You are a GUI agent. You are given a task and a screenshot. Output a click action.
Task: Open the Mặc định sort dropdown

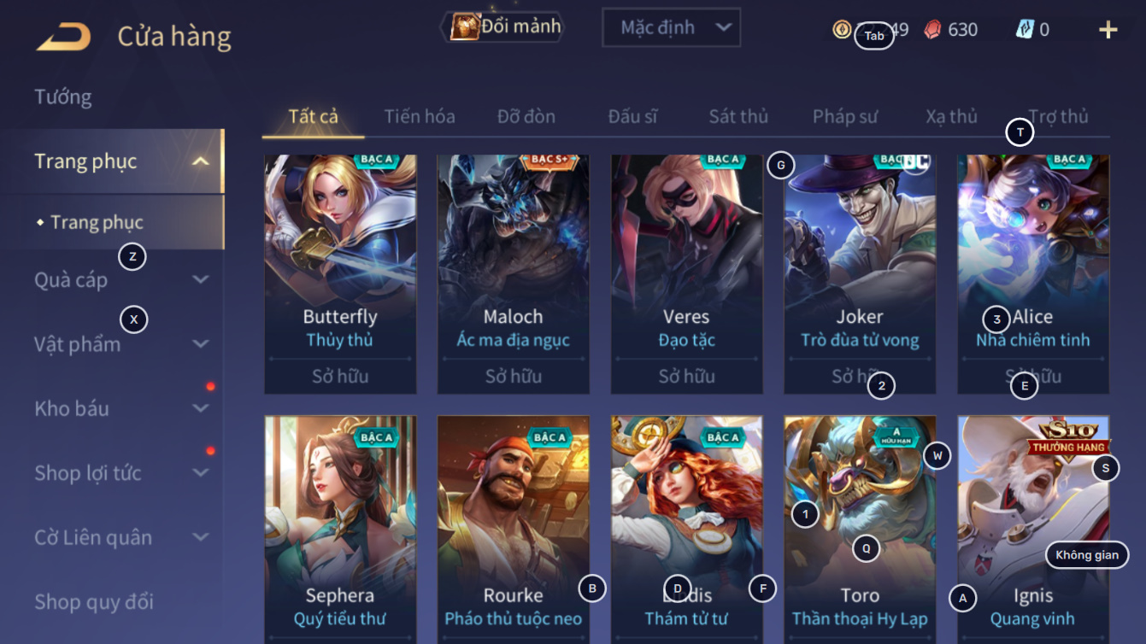(671, 28)
